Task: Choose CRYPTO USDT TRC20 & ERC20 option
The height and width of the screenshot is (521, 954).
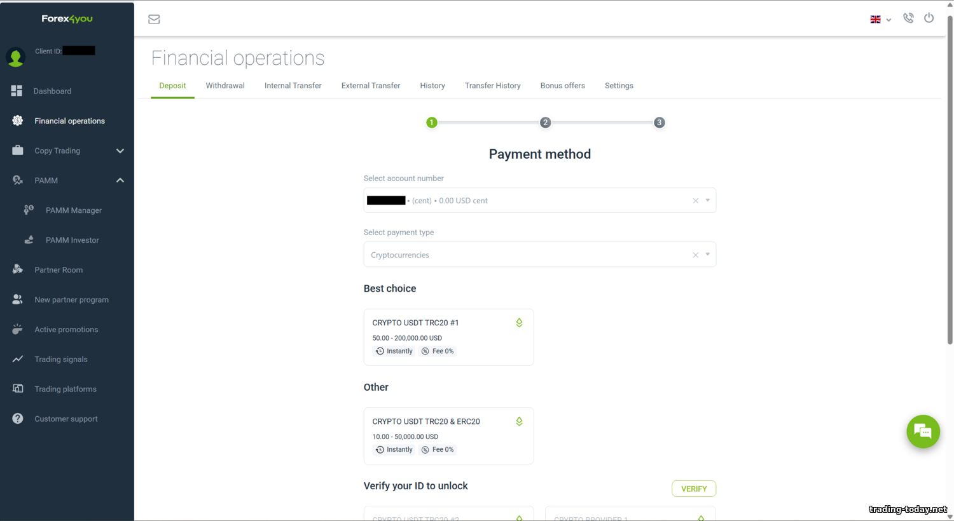Action: point(448,435)
